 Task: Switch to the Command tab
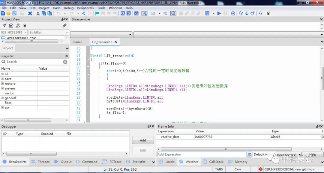87,162
